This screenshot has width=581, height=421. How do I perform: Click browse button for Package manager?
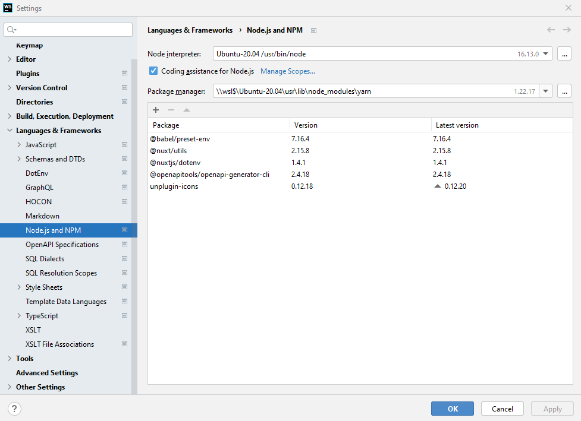pyautogui.click(x=564, y=91)
